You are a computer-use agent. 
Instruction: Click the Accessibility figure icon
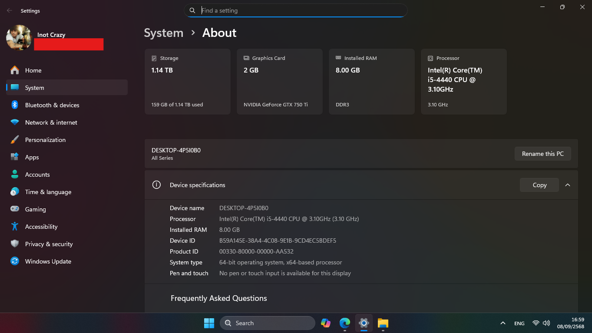(15, 227)
